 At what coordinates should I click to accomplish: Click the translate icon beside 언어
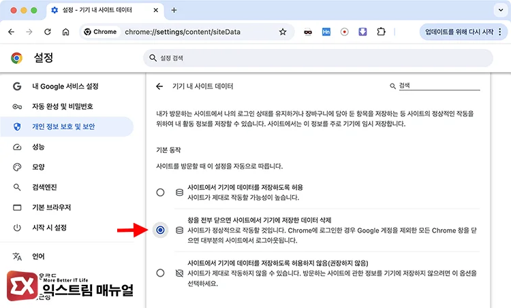[x=17, y=256]
